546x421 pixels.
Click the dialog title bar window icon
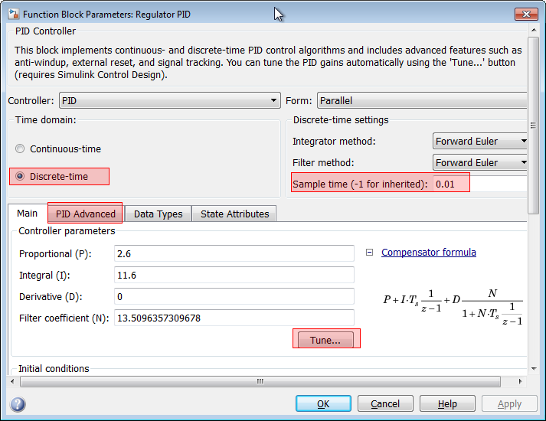point(11,13)
